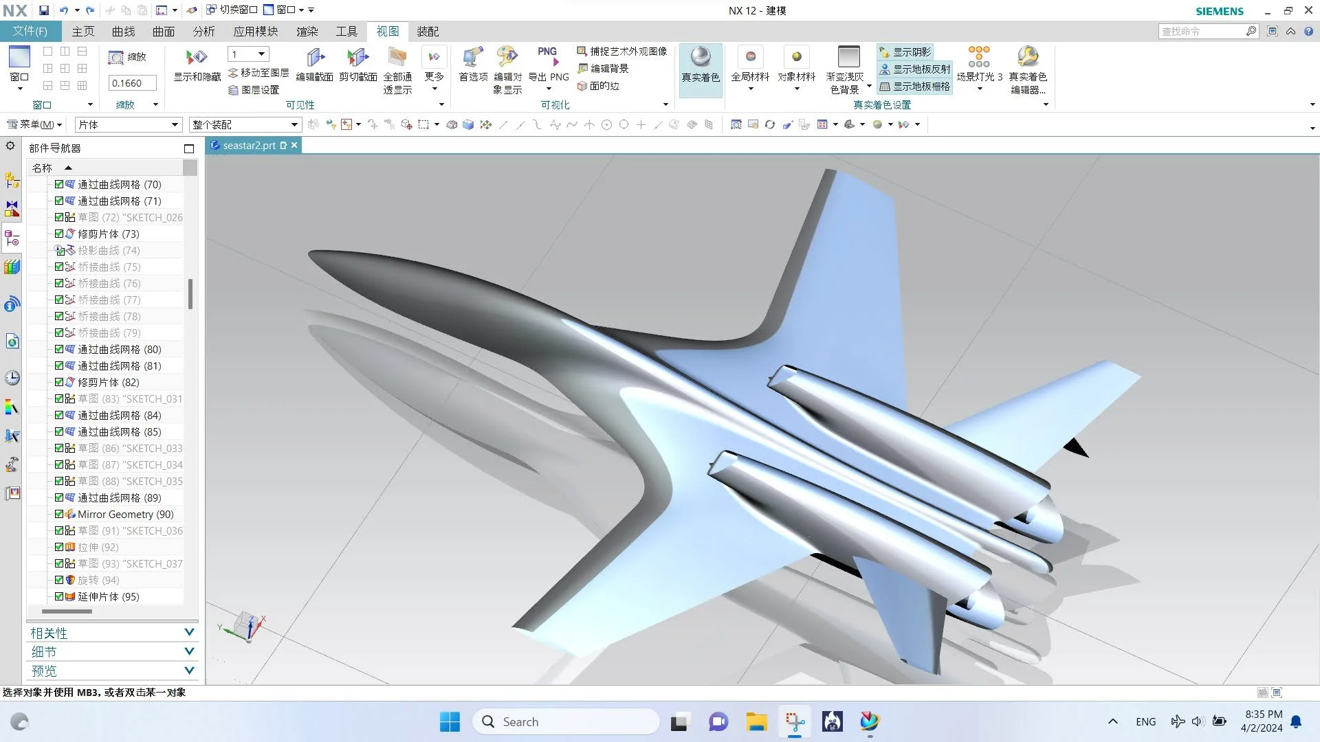
Task: Open File Explorer from Windows taskbar
Action: click(756, 722)
